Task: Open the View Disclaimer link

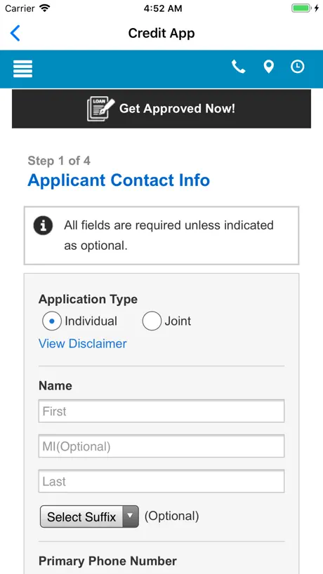Action: coord(83,343)
